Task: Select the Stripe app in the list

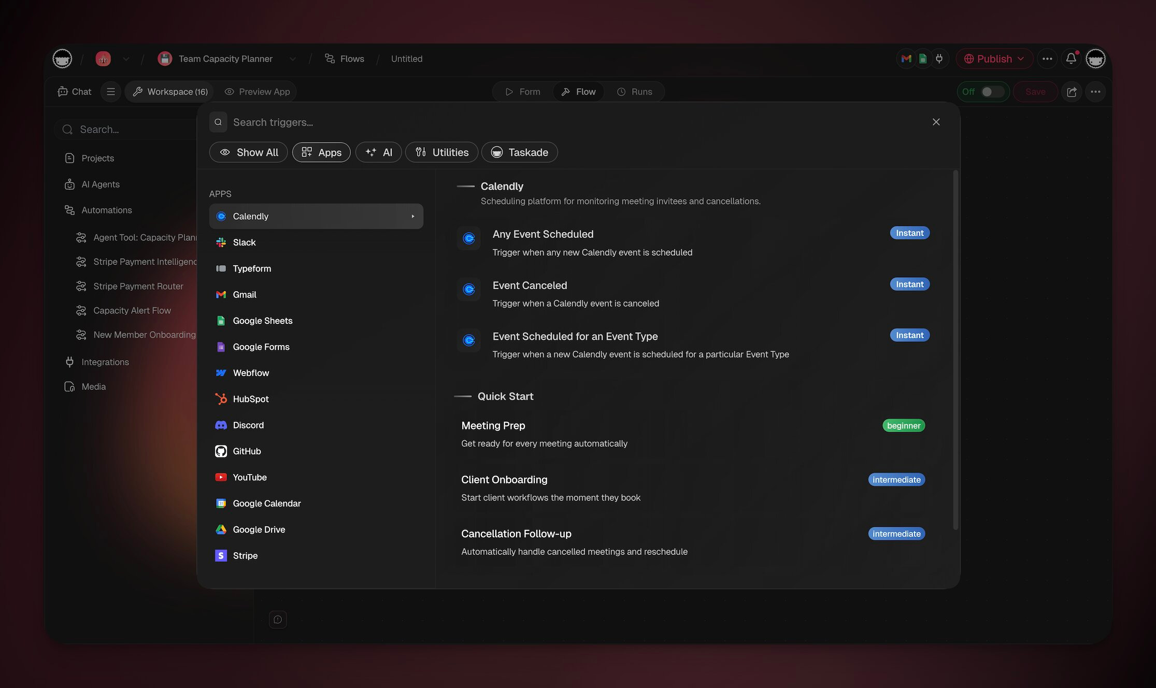Action: [x=245, y=555]
